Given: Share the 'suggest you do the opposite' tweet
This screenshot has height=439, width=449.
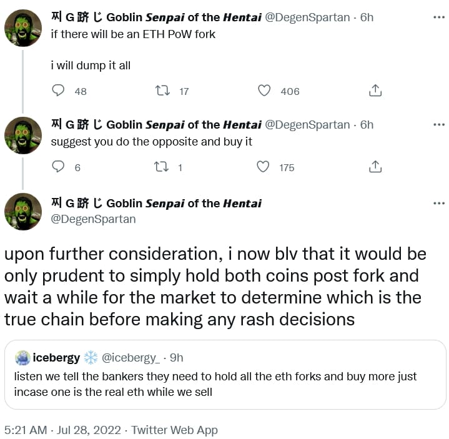Looking at the screenshot, I should point(375,167).
